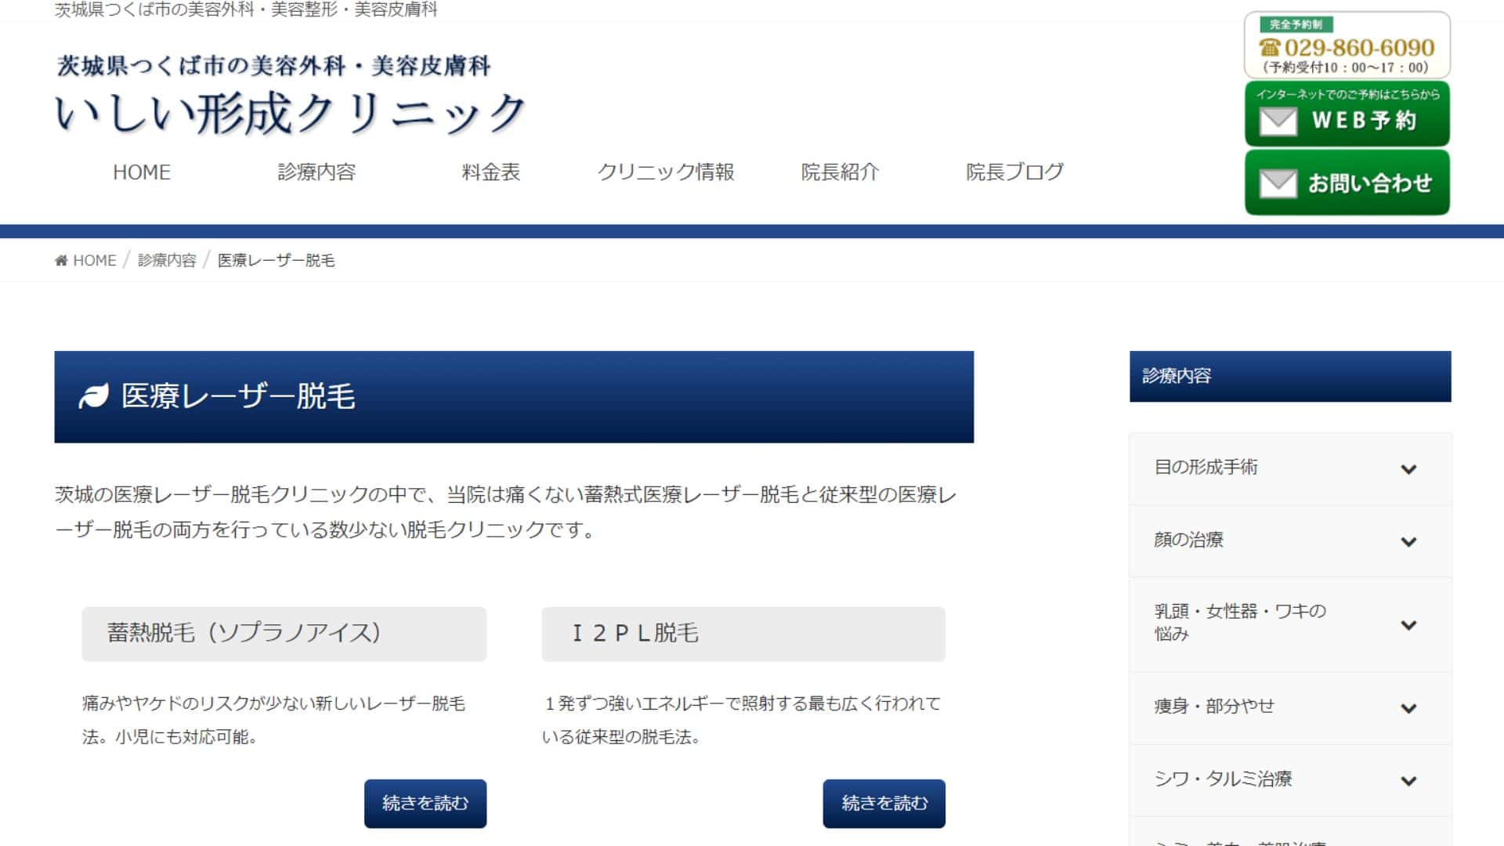The width and height of the screenshot is (1504, 846).
Task: Click 続きを読む under I2PL脱毛 card
Action: [884, 804]
